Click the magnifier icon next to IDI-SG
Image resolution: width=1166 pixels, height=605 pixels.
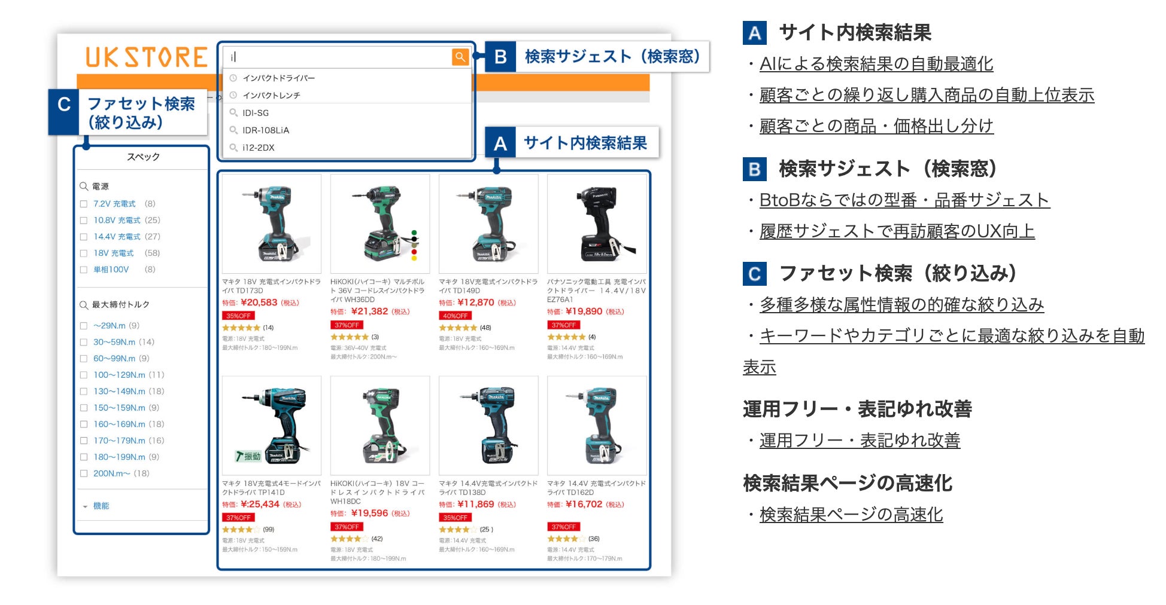point(233,112)
